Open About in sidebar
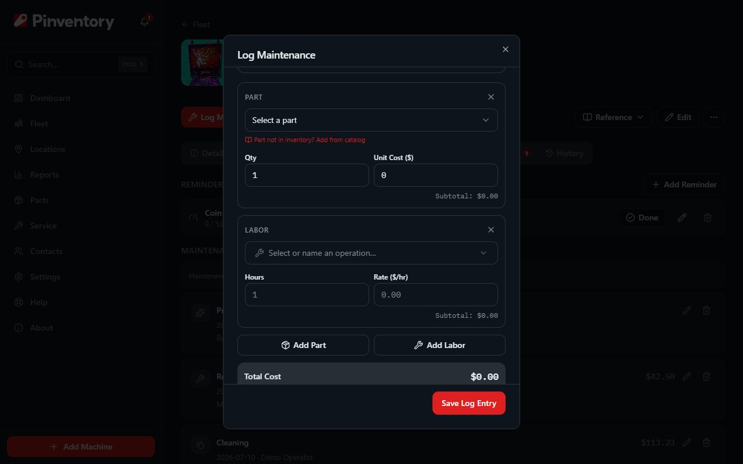 coord(81,328)
